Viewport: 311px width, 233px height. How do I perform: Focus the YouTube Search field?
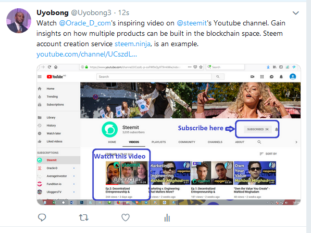click(x=154, y=77)
